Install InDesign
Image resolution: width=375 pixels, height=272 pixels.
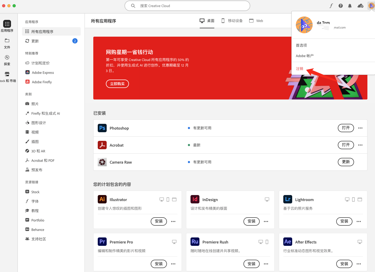pyautogui.click(x=252, y=221)
